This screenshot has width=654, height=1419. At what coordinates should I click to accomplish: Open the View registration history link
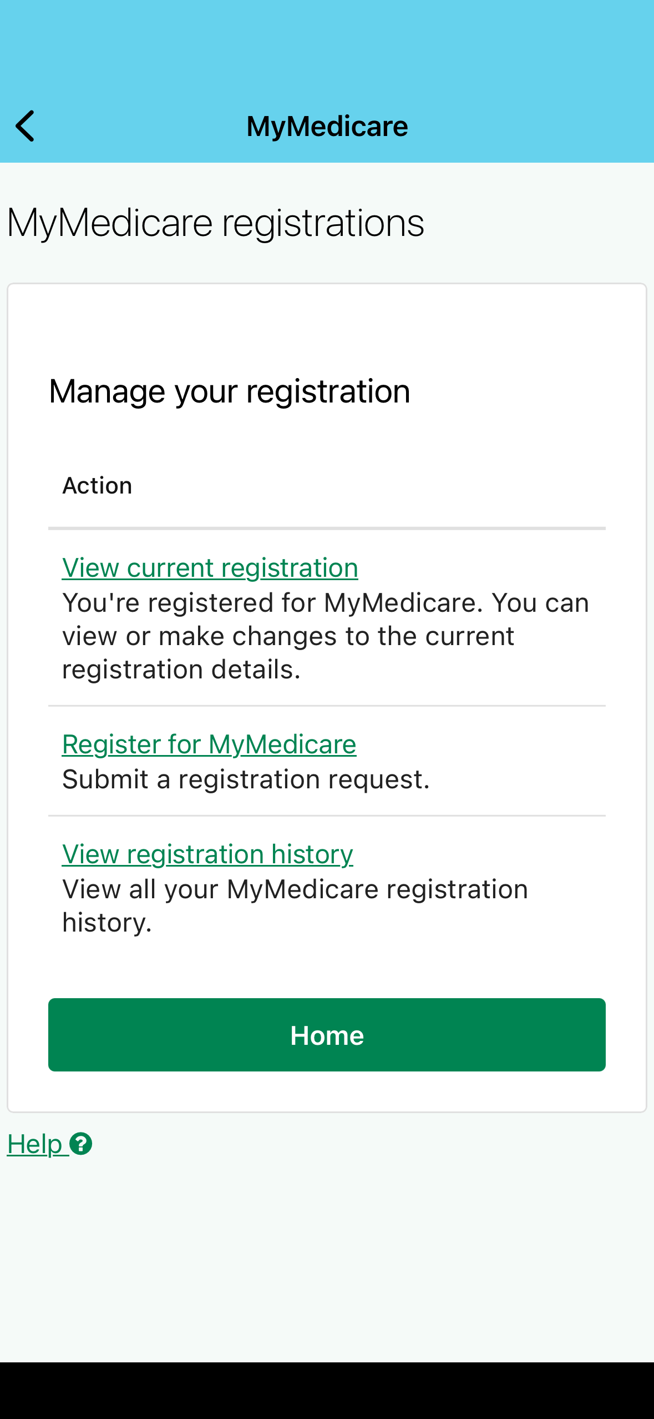(x=207, y=854)
